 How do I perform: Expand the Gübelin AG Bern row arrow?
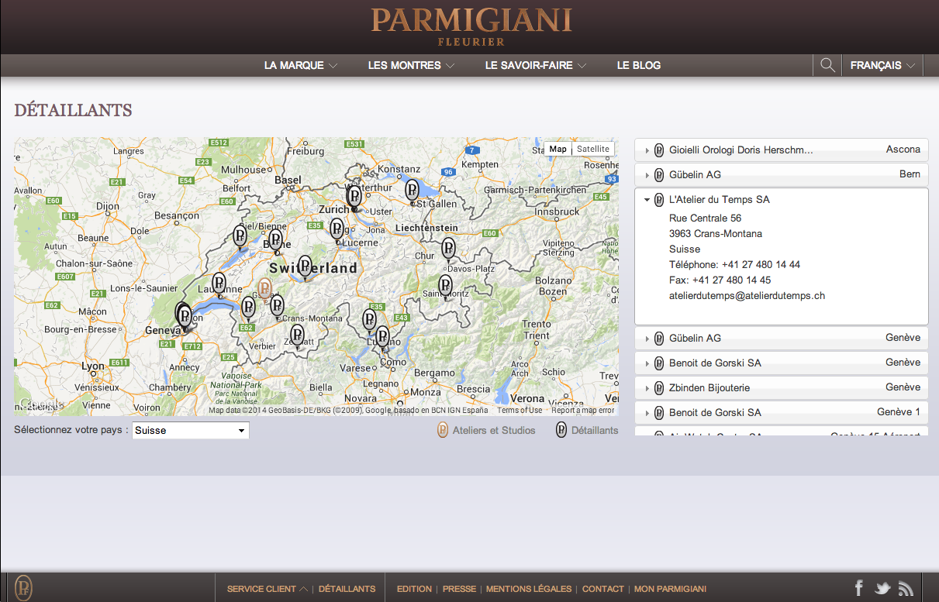coord(647,175)
